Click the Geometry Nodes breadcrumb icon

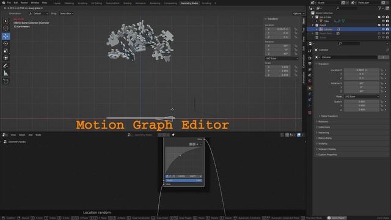click(5, 142)
